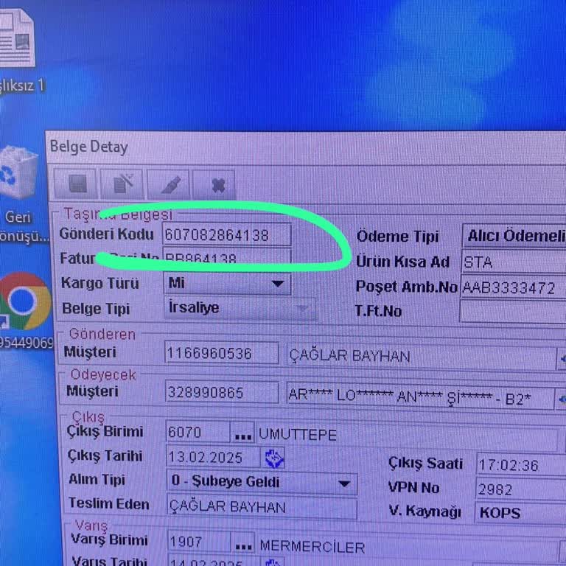Screen dimensions: 566x566
Task: Click calendar icon next to Çıkış Tarihi
Action: point(274,458)
